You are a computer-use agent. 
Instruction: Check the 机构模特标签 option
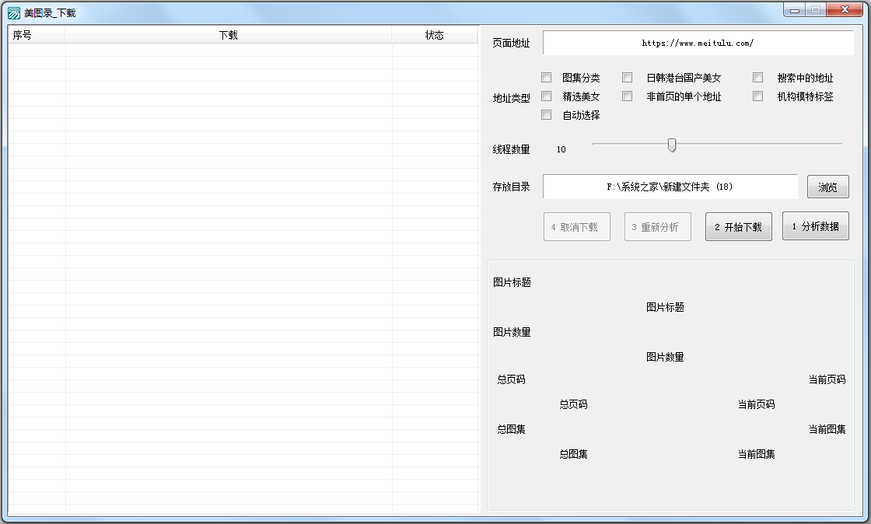[758, 96]
